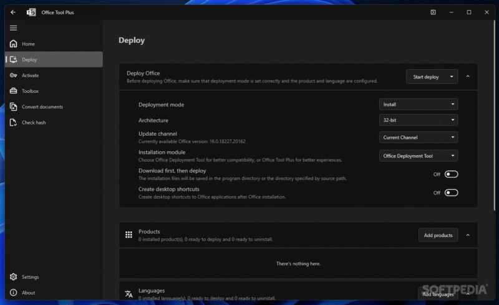Image resolution: width=499 pixels, height=305 pixels.
Task: Click the vertical scrollbar on the right
Action: (494, 115)
